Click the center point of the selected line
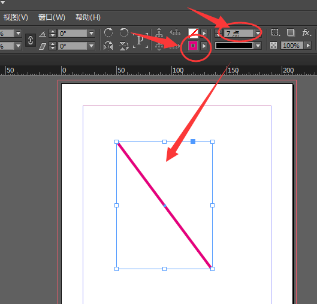The image size is (317, 304). pos(165,206)
